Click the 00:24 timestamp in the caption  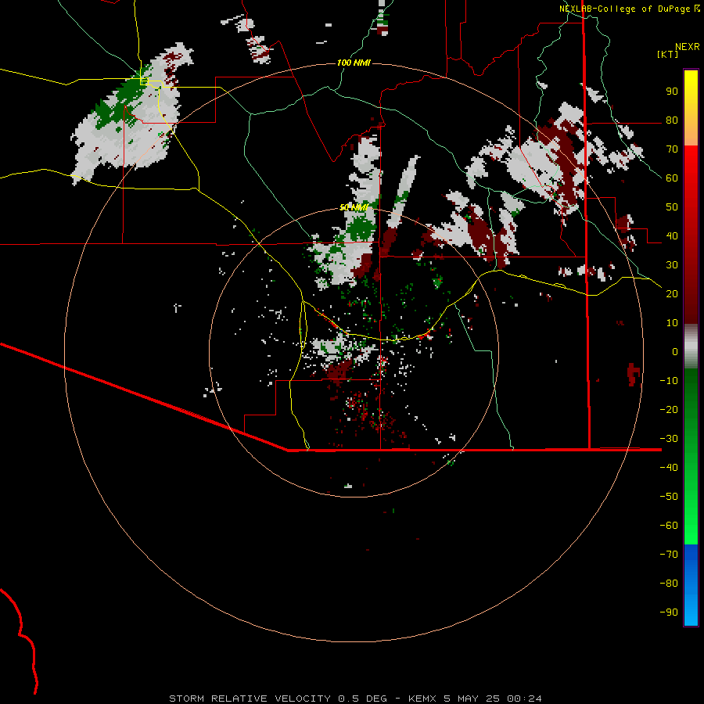click(524, 699)
